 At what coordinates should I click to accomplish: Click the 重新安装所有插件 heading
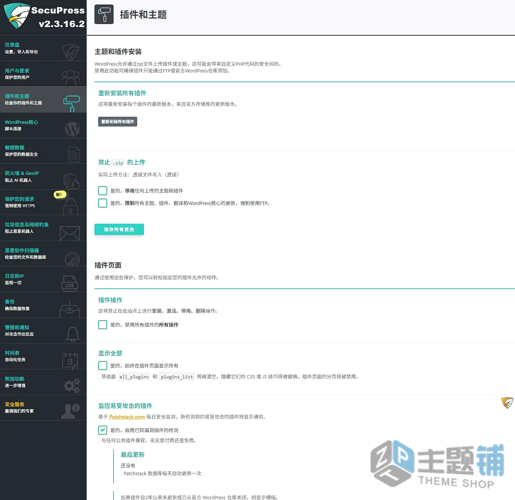pyautogui.click(x=122, y=93)
